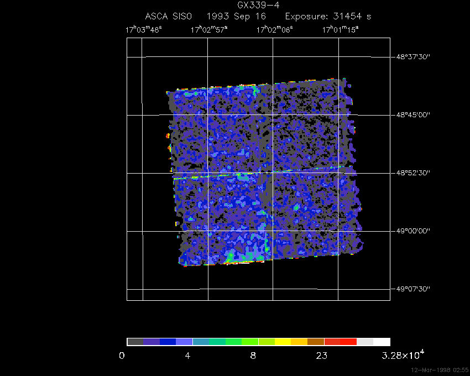Viewport: 470px width, 376px height.
Task: Select the -49°07'30" declination label
Action: 411,289
